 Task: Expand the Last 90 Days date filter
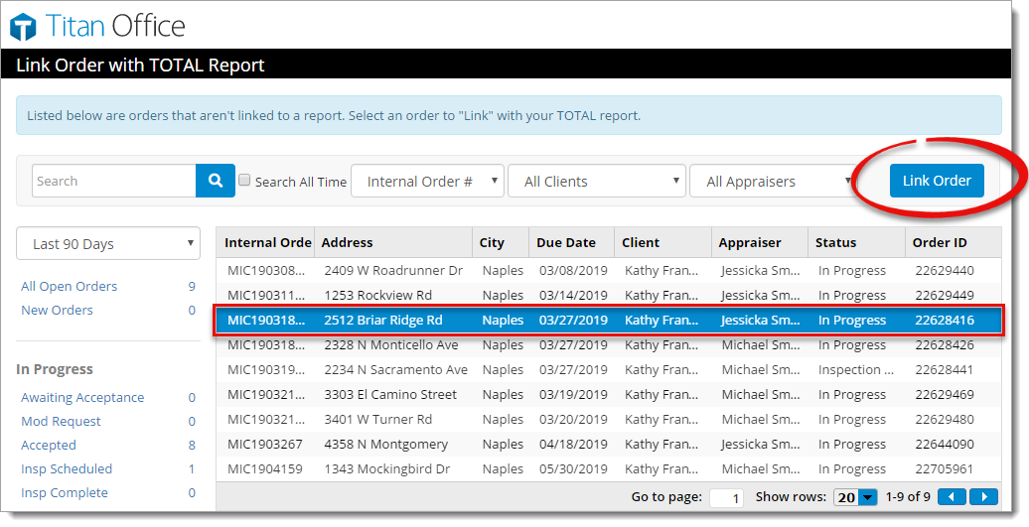(x=108, y=244)
